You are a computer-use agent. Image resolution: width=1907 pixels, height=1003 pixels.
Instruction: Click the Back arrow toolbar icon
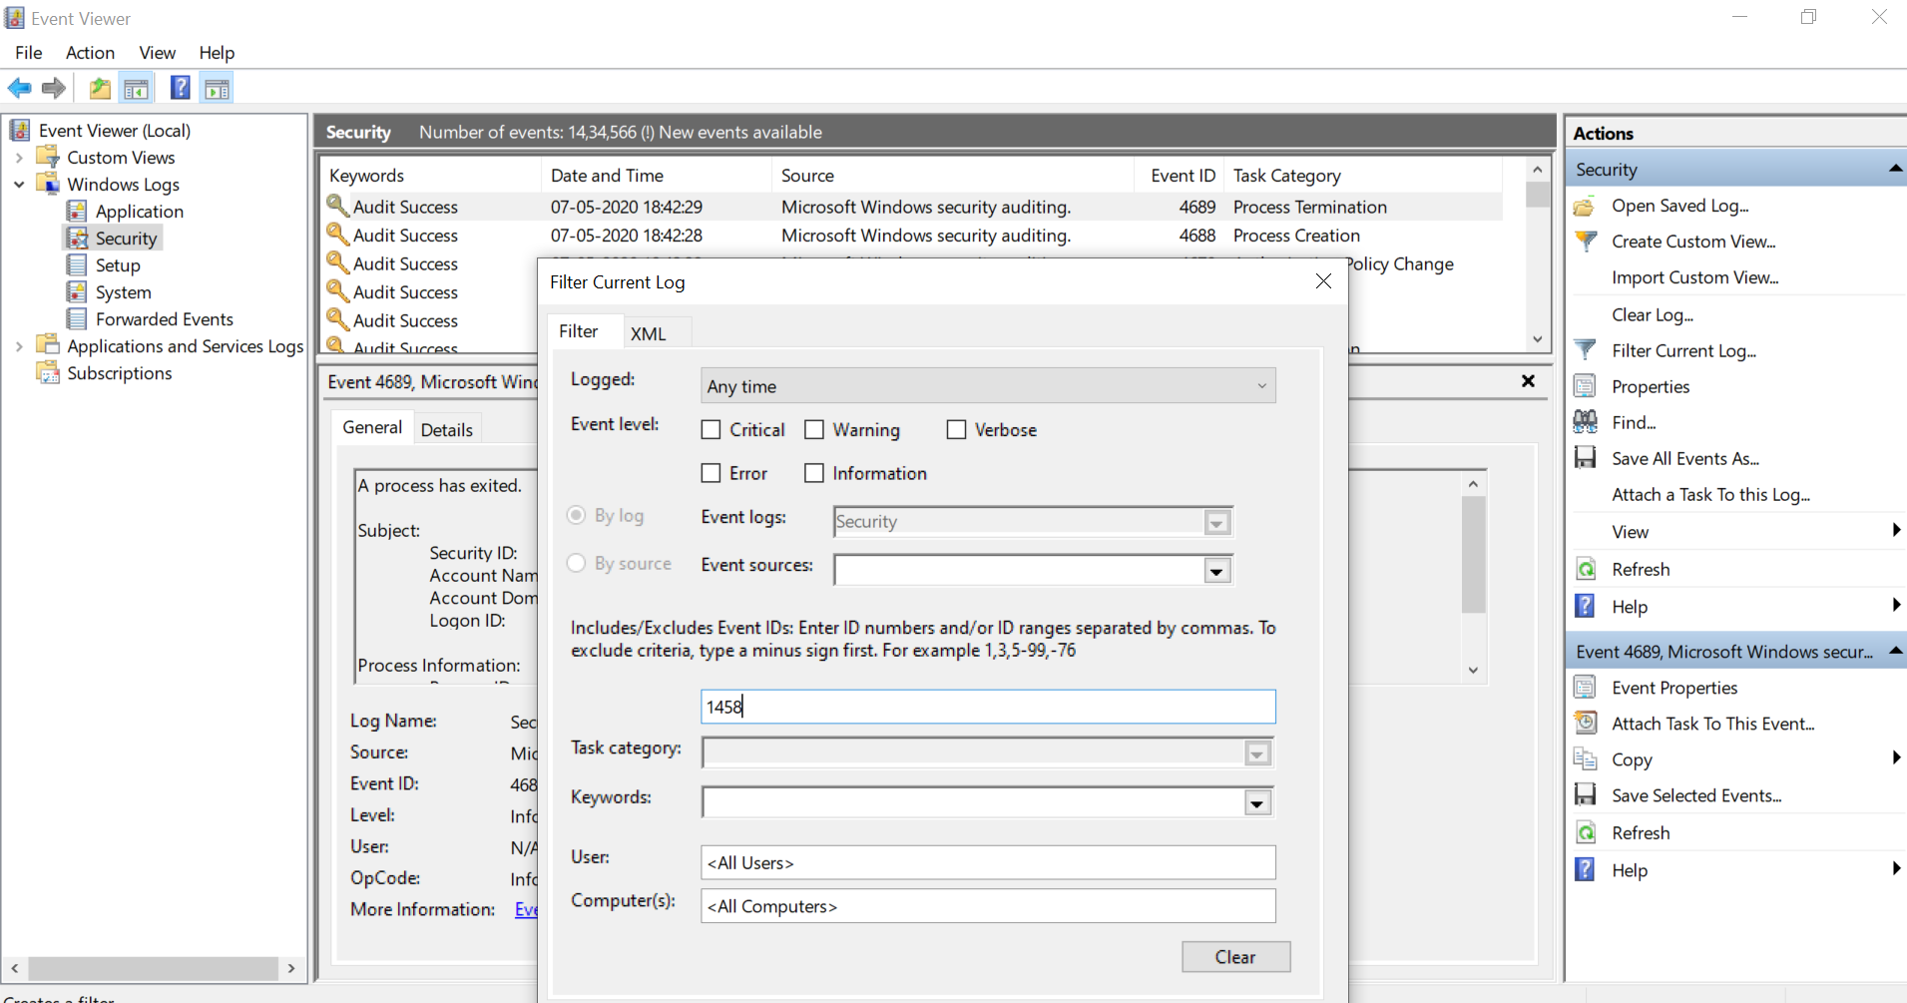pyautogui.click(x=19, y=89)
